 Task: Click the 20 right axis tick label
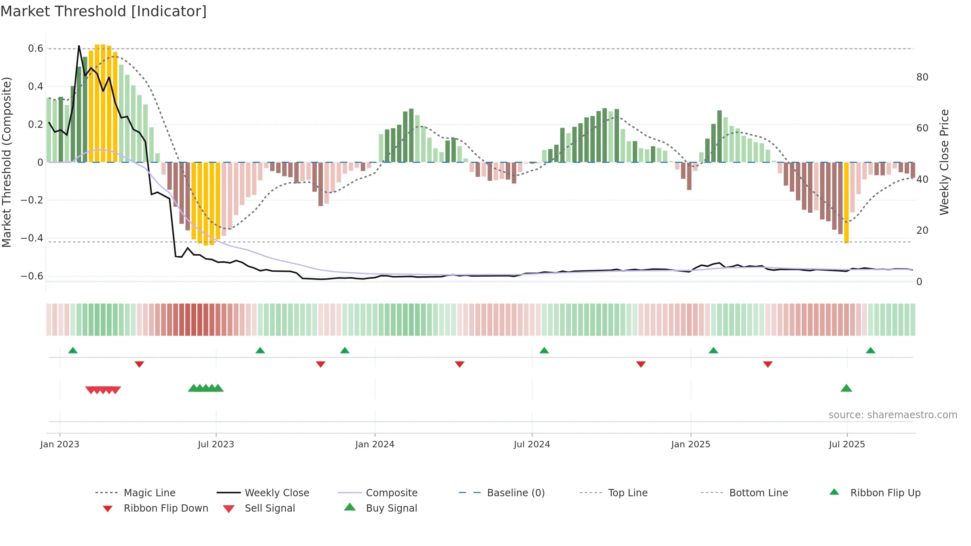click(x=922, y=230)
